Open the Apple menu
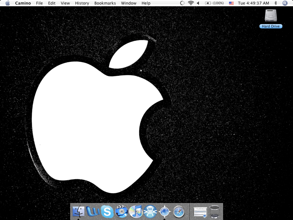 (x=8, y=3)
